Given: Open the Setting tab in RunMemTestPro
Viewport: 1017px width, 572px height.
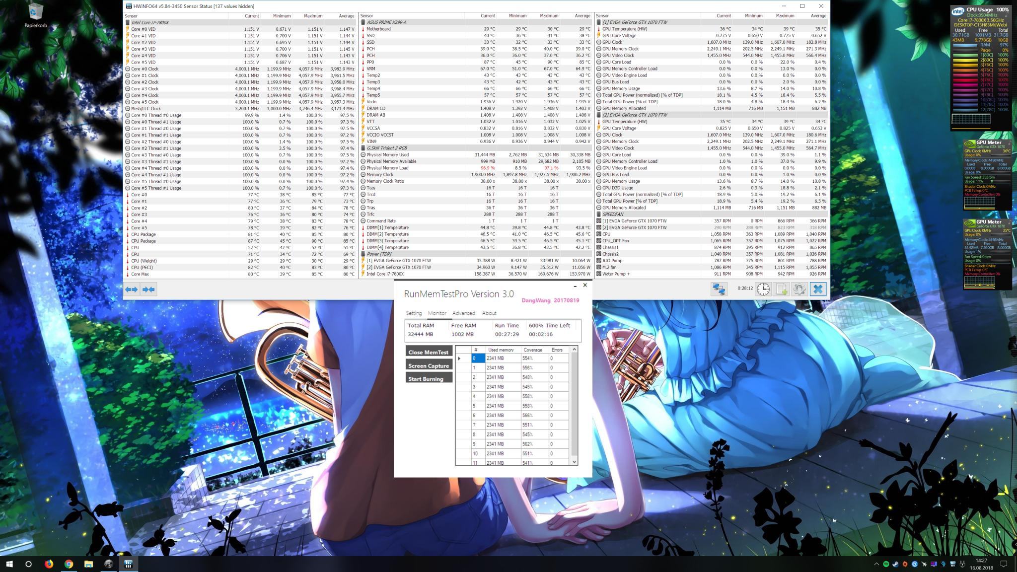Looking at the screenshot, I should click(x=414, y=313).
